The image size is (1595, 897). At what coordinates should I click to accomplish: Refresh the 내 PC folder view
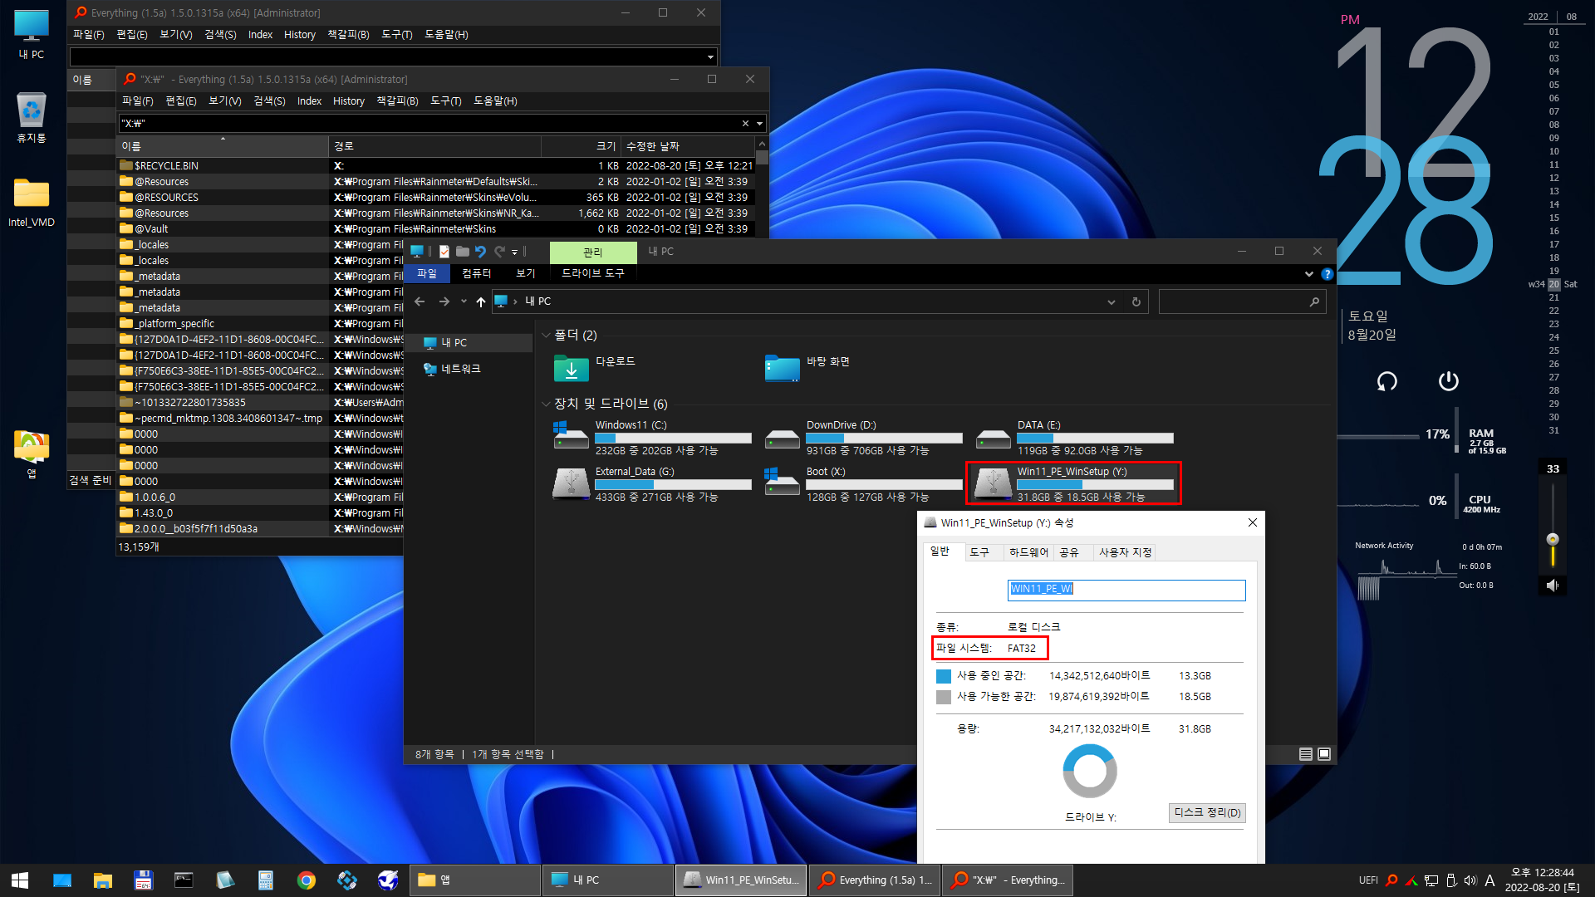[1136, 301]
